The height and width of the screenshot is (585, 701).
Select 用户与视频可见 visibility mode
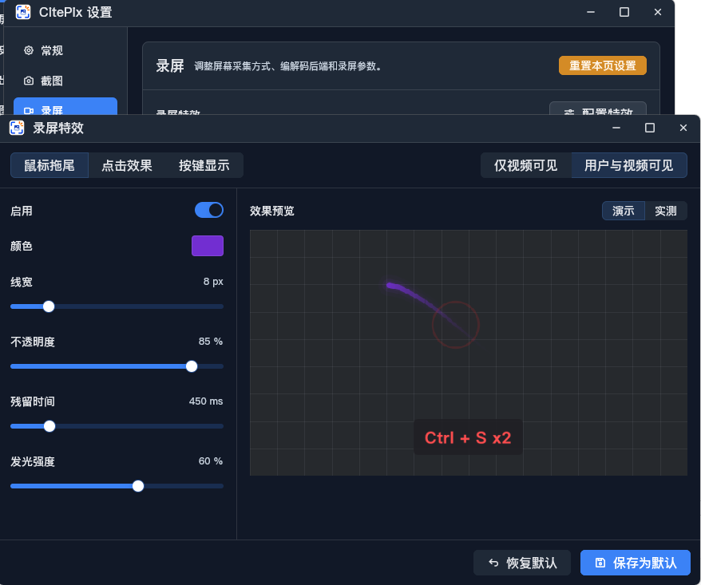[x=629, y=165]
